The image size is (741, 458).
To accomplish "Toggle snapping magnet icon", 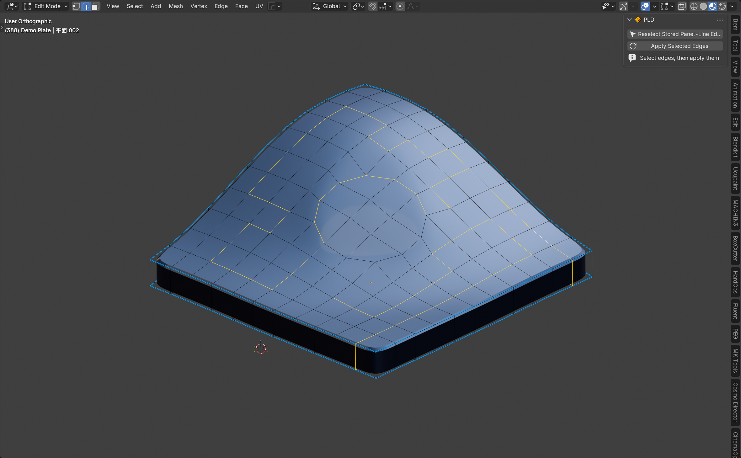I will [x=372, y=6].
